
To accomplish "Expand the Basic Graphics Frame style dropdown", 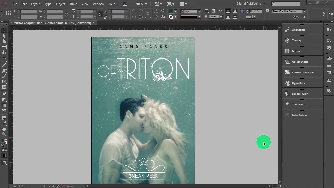I will 304,11.
